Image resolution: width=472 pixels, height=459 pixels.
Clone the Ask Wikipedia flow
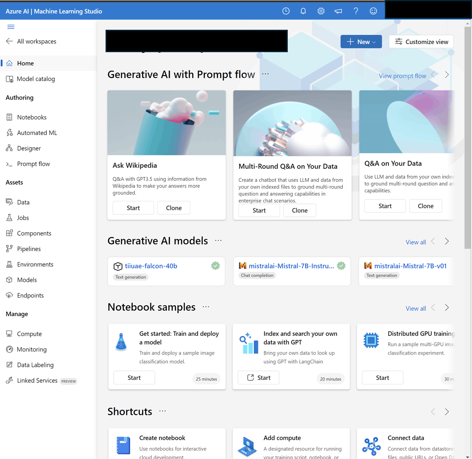tap(174, 208)
